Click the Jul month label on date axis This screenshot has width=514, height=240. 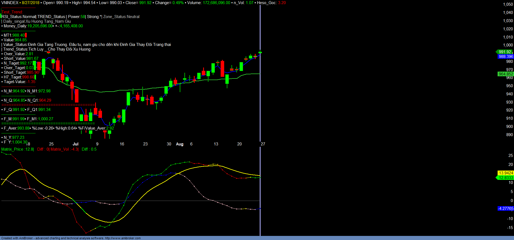pyautogui.click(x=75, y=144)
